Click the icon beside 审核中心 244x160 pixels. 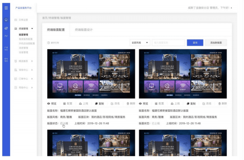pyautogui.click(x=16, y=70)
